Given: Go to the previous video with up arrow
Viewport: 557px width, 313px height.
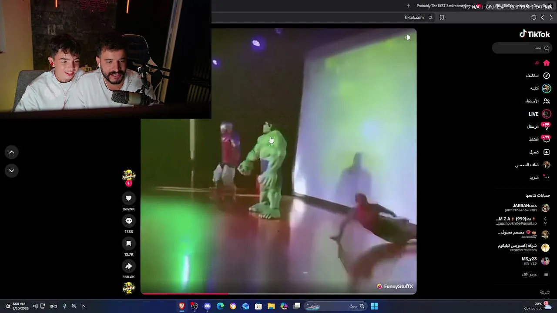Looking at the screenshot, I should point(12,152).
